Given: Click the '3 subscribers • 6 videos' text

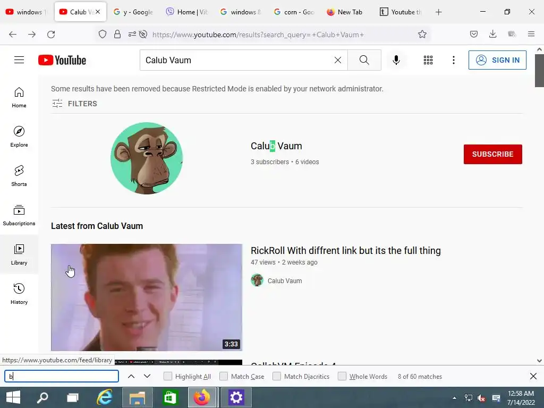Looking at the screenshot, I should point(285,162).
